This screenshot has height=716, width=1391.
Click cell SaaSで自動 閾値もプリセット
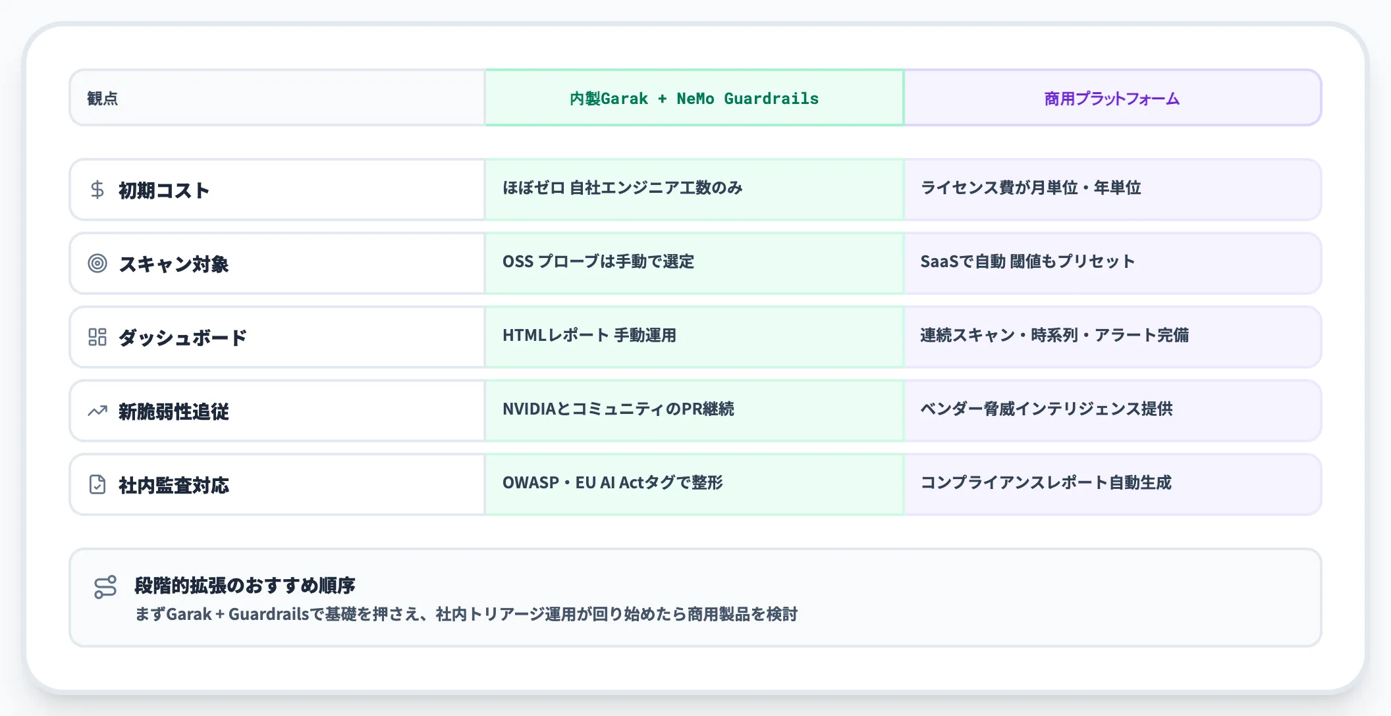[x=1112, y=263]
